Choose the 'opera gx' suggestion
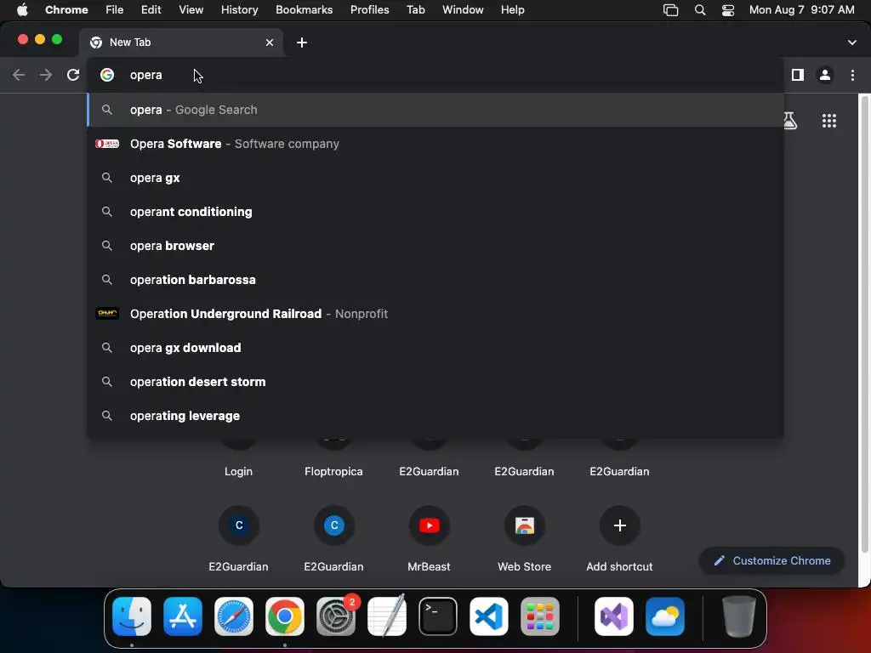Image resolution: width=871 pixels, height=653 pixels. click(435, 178)
